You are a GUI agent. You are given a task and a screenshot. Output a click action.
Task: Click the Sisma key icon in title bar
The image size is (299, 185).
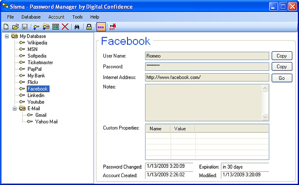(x=5, y=6)
